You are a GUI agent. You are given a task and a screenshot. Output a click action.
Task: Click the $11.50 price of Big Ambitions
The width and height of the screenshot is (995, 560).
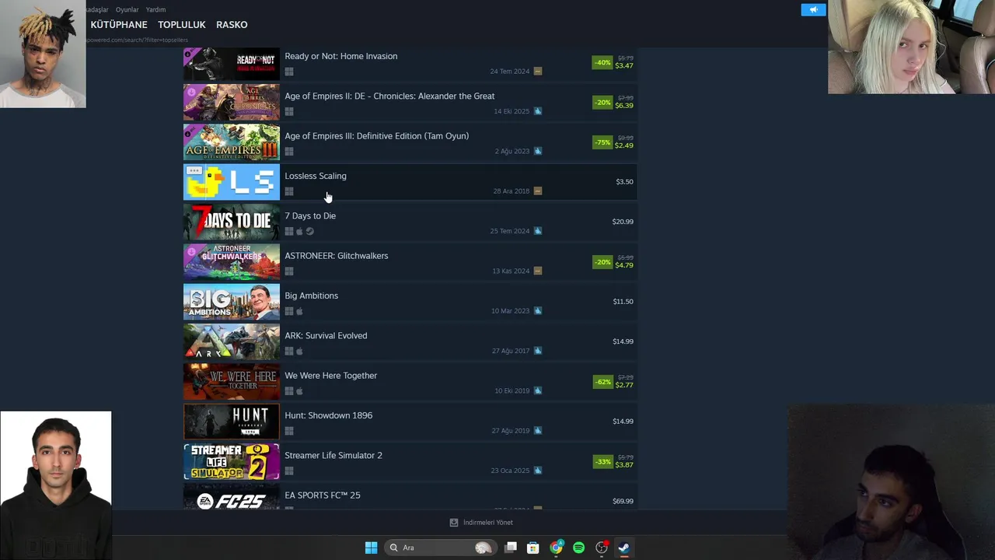click(x=623, y=302)
